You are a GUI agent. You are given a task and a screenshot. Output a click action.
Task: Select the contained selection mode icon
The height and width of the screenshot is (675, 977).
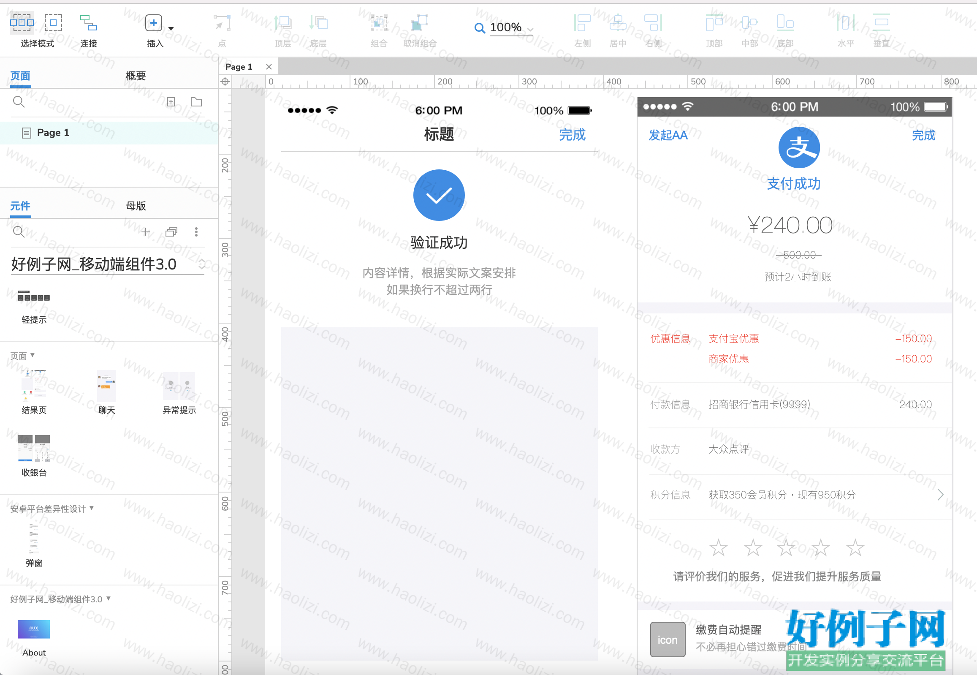[x=53, y=23]
